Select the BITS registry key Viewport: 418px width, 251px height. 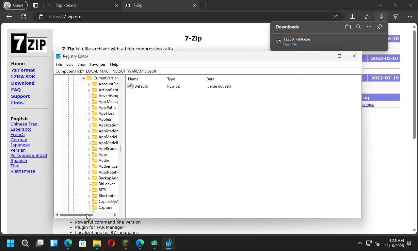tap(102, 190)
